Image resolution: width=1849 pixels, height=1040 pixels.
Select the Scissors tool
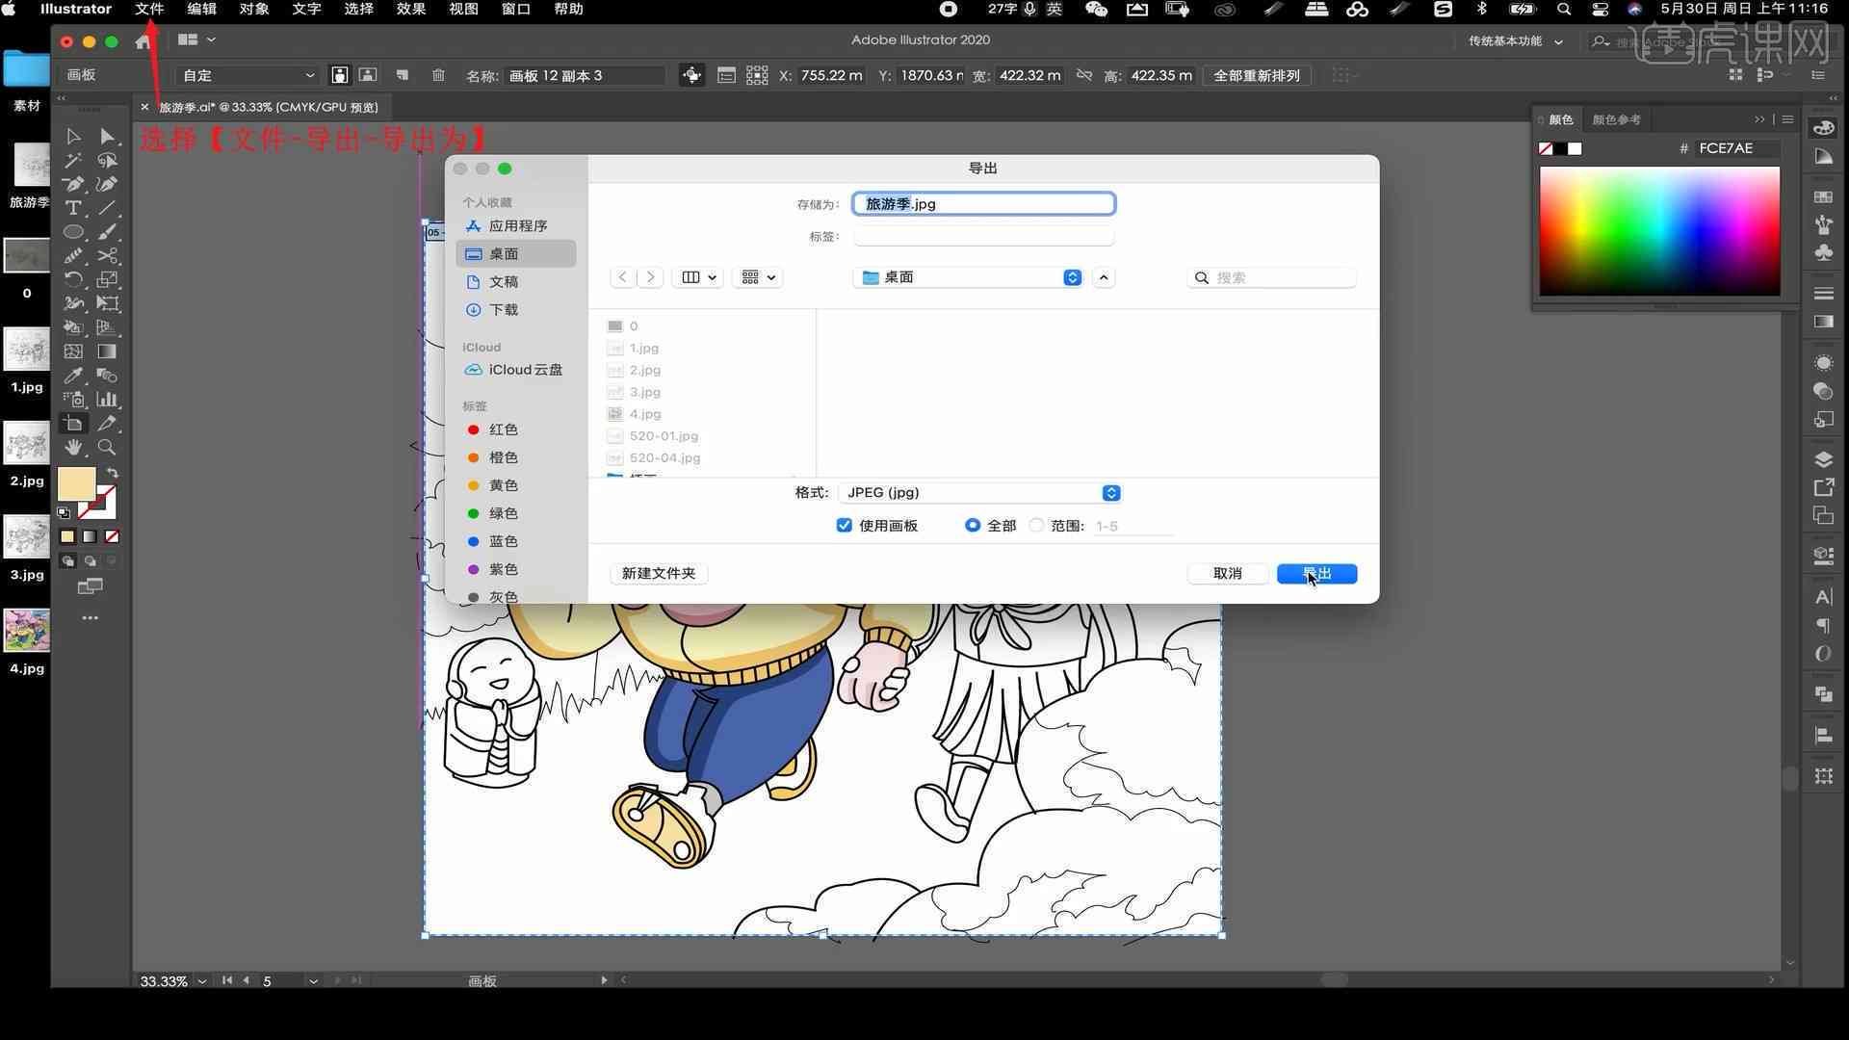(x=107, y=256)
